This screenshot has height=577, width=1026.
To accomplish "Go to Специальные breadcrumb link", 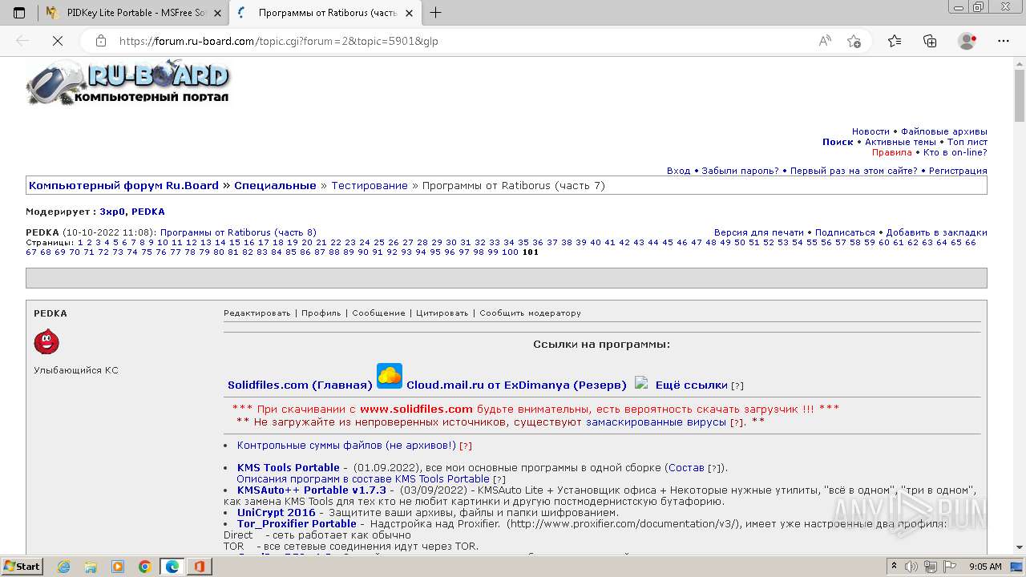I will [x=275, y=185].
